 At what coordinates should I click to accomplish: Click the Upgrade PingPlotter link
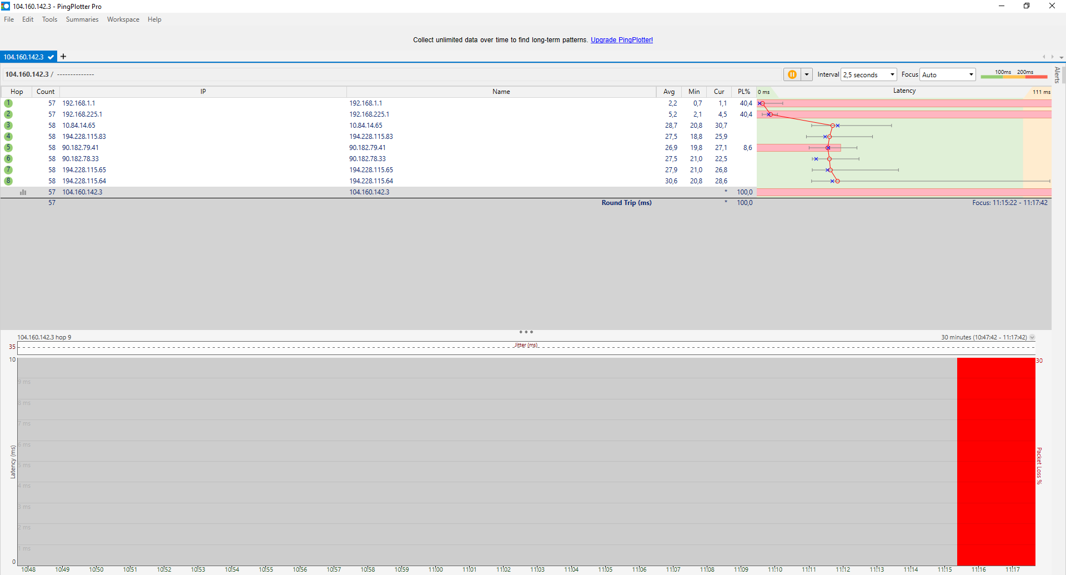click(x=621, y=40)
